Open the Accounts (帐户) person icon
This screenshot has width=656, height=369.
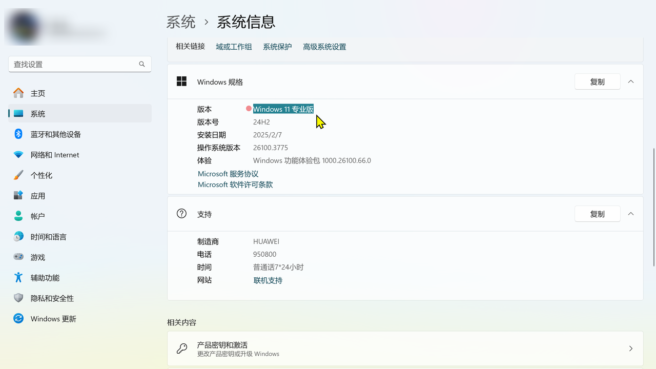tap(18, 216)
